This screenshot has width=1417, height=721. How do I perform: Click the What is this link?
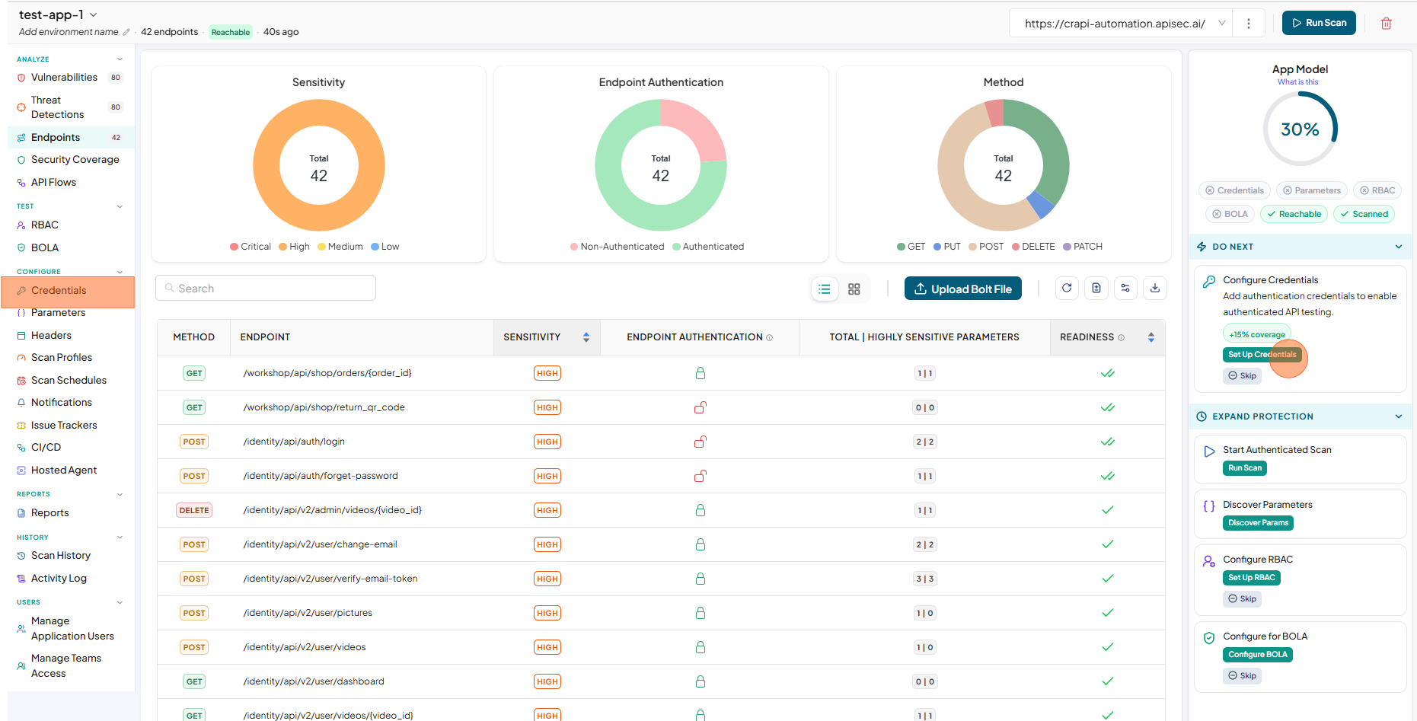click(1298, 82)
